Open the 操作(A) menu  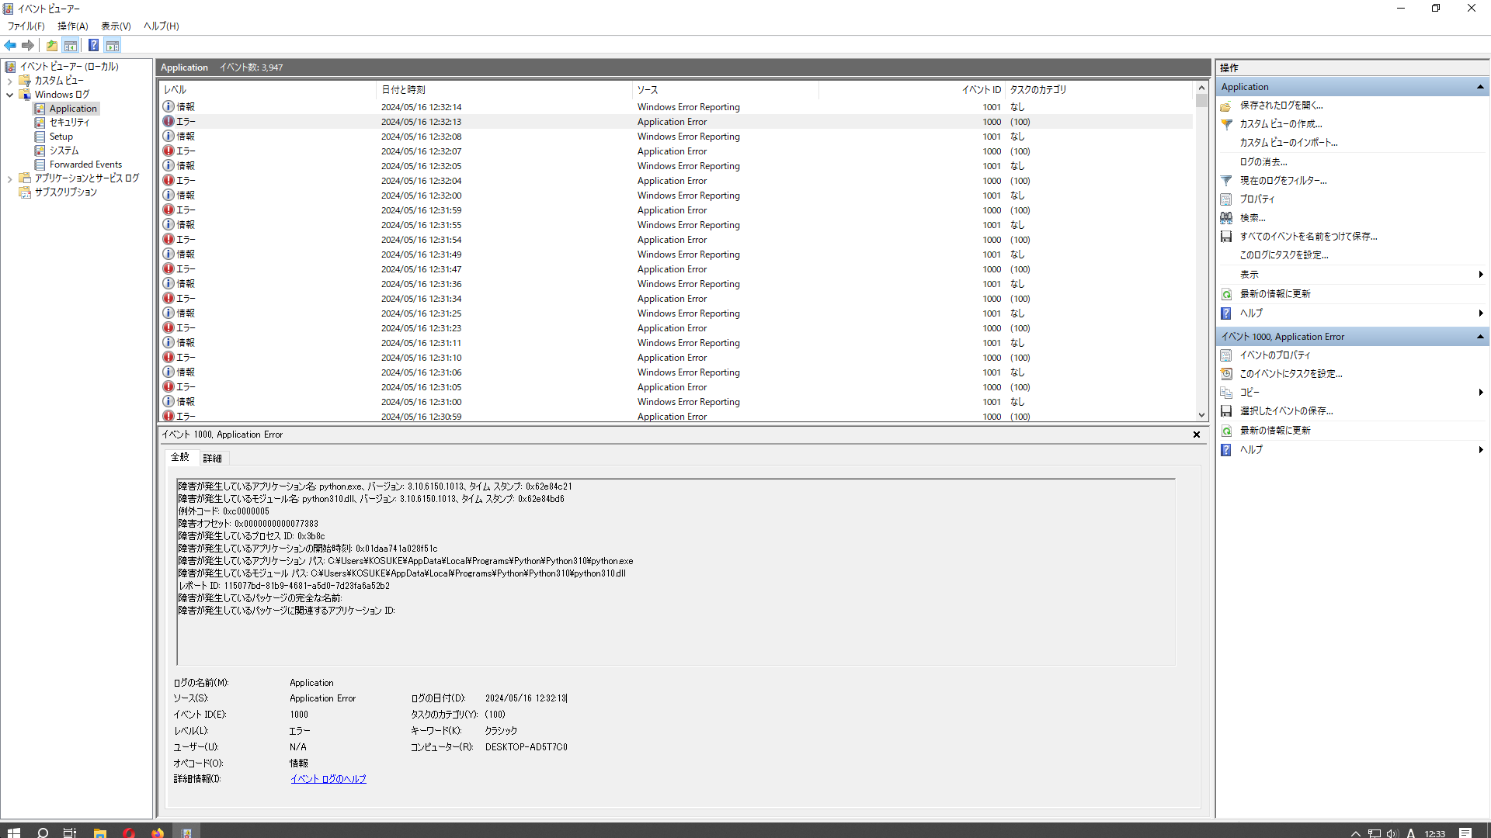coord(72,26)
